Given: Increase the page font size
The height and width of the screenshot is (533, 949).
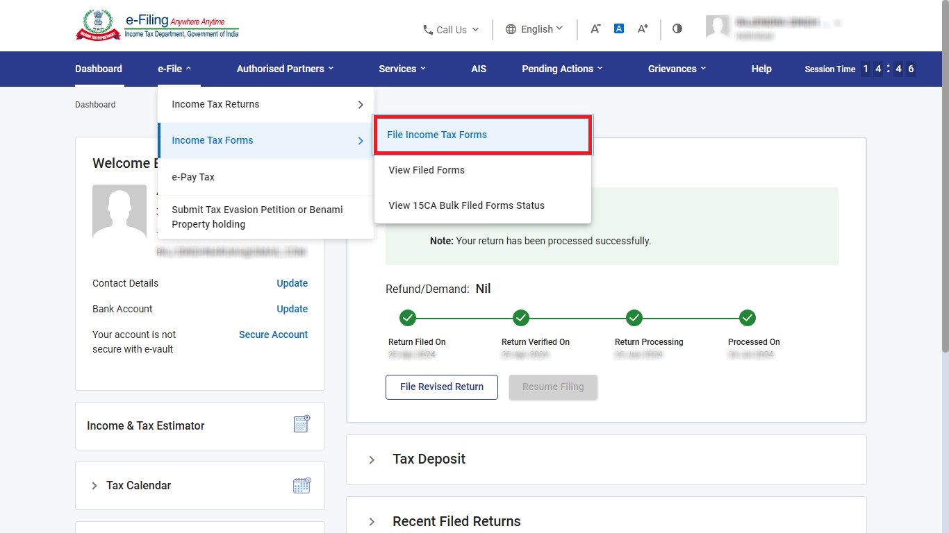Looking at the screenshot, I should tap(643, 28).
